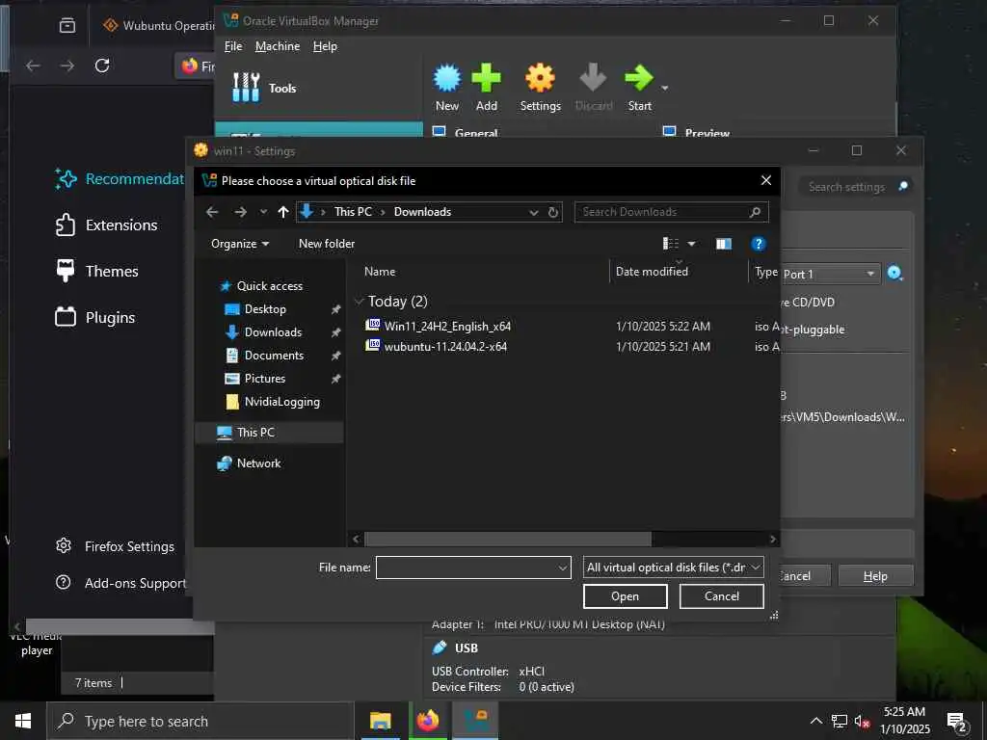Open view options dropdown arrow

(x=691, y=244)
